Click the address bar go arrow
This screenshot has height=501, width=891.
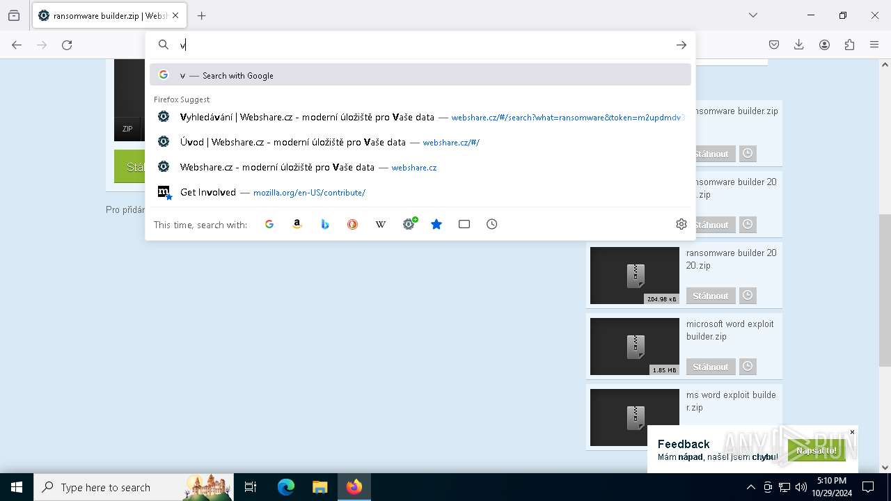tap(681, 45)
